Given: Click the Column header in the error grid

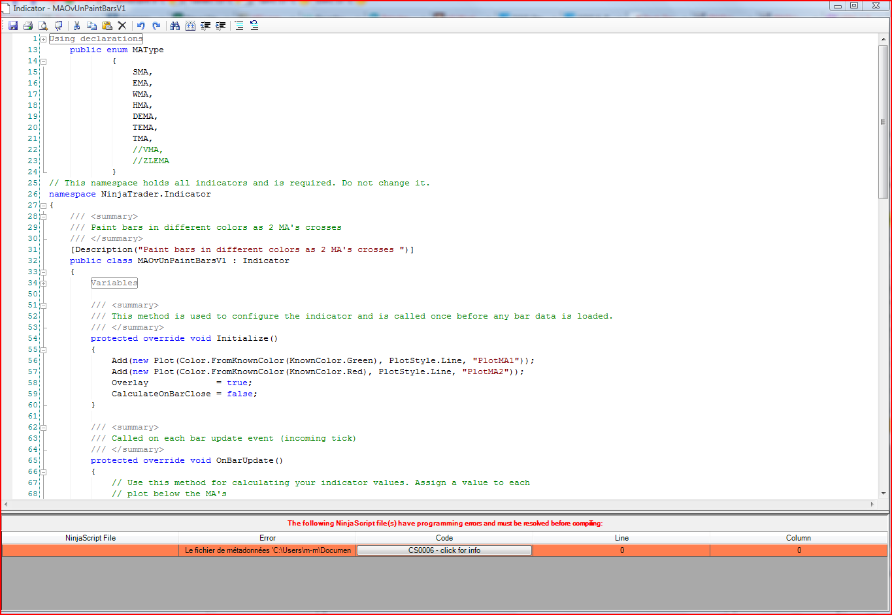Looking at the screenshot, I should coord(799,538).
